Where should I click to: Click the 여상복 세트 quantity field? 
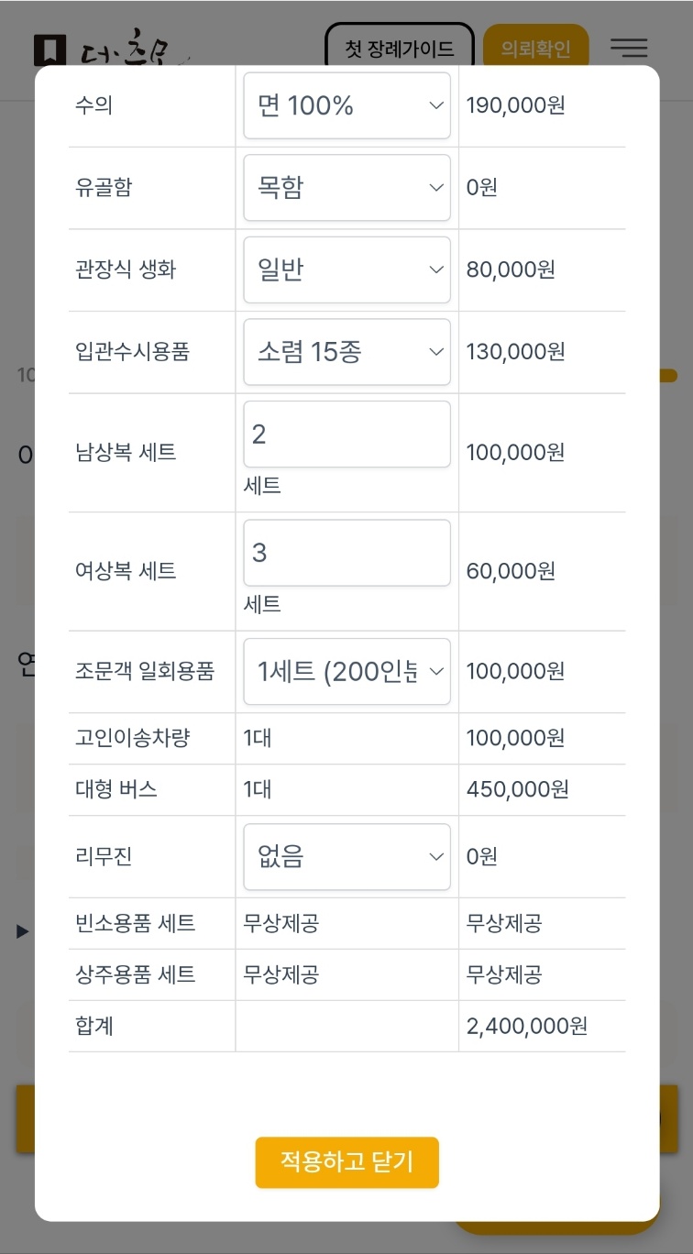(346, 553)
